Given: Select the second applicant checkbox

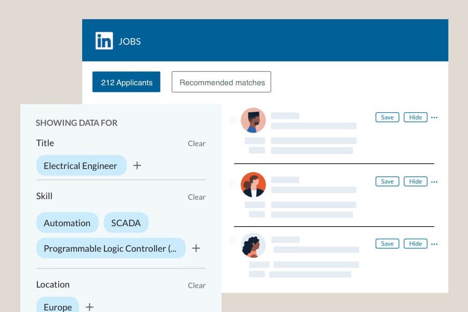Looking at the screenshot, I should click(x=232, y=185).
